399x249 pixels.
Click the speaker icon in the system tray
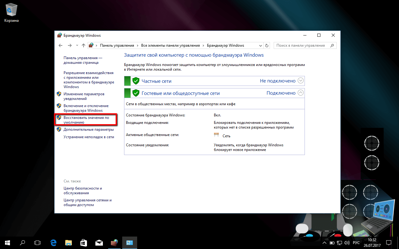tap(347, 242)
